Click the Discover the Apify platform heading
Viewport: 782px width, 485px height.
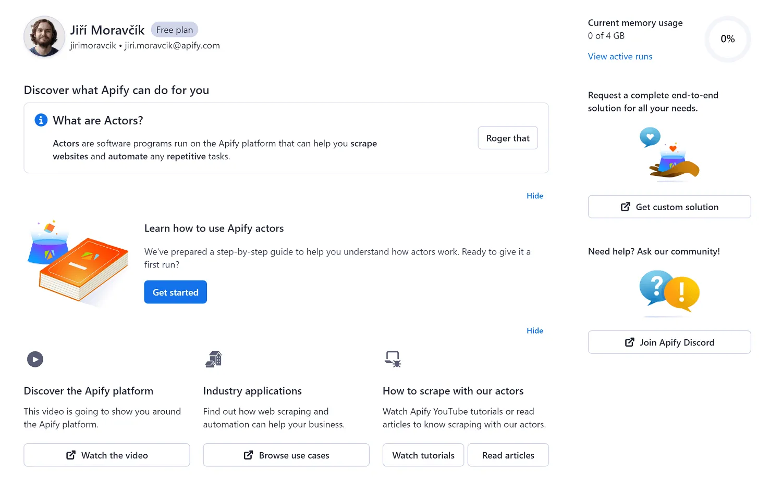pyautogui.click(x=89, y=391)
